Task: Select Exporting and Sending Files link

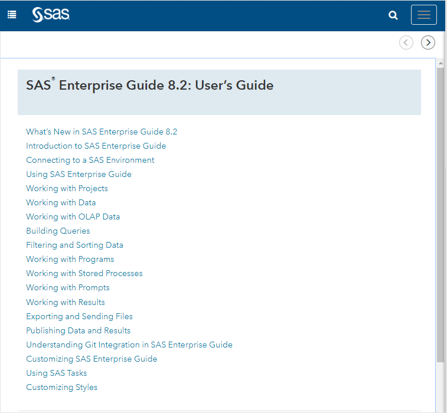Action: click(79, 316)
